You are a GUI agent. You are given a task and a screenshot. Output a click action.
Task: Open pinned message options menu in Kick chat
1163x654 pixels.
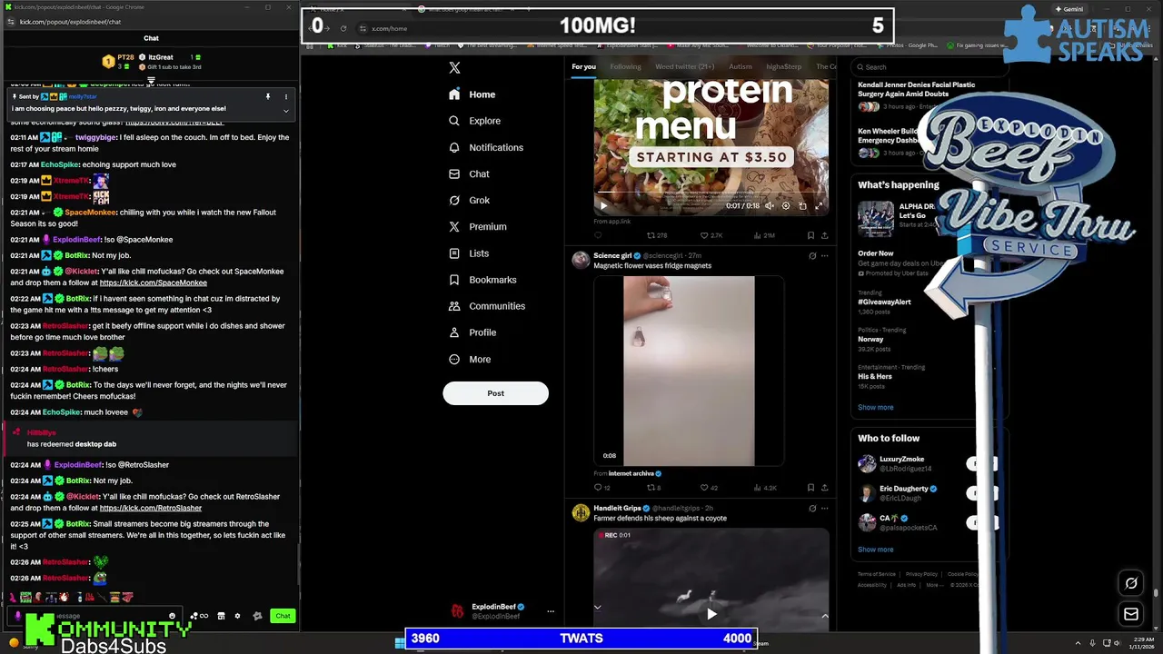(286, 96)
